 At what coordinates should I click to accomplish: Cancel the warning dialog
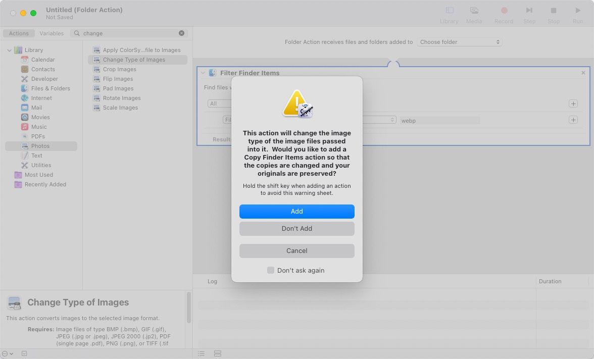(296, 250)
